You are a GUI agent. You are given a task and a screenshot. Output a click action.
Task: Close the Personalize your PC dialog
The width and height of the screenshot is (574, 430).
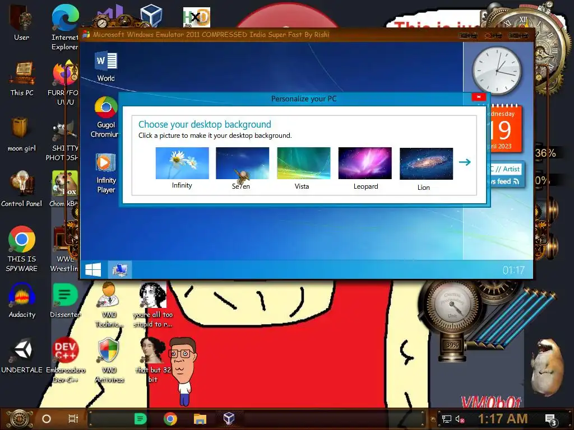(479, 97)
